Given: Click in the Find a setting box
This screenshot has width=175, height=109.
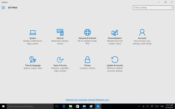Looking at the screenshot, I should coord(153,7).
